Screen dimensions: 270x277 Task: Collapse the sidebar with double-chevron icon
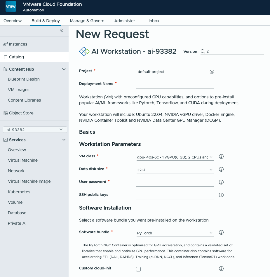coord(62,30)
